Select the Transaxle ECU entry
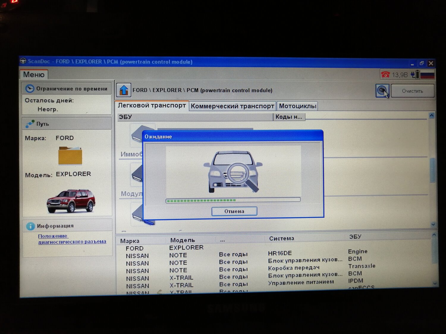This screenshot has height=334, width=446. (362, 266)
